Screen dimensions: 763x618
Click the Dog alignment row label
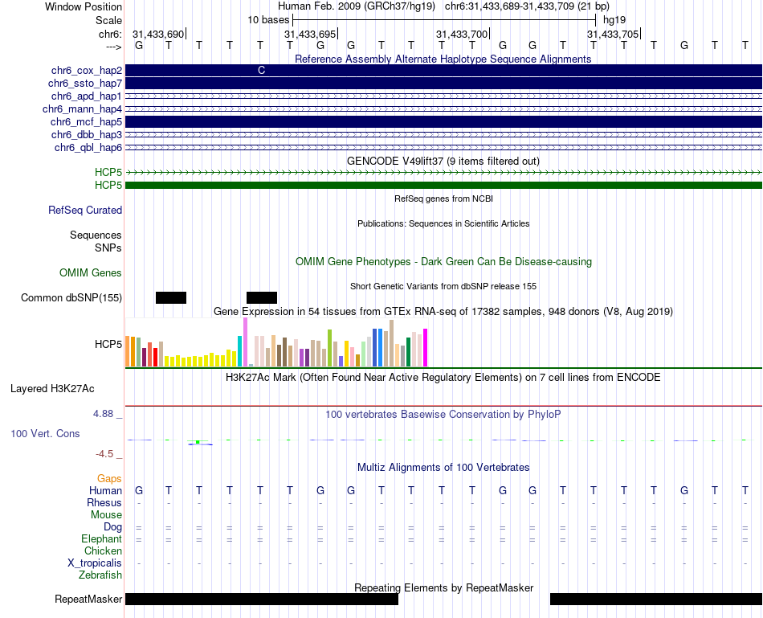(113, 527)
